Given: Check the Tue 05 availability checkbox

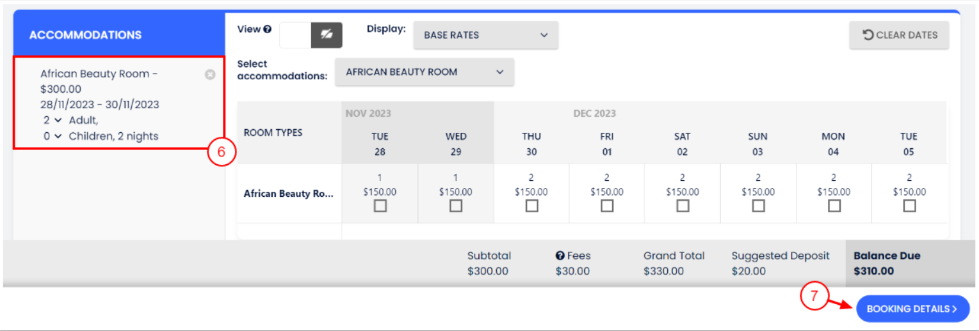Looking at the screenshot, I should [909, 206].
